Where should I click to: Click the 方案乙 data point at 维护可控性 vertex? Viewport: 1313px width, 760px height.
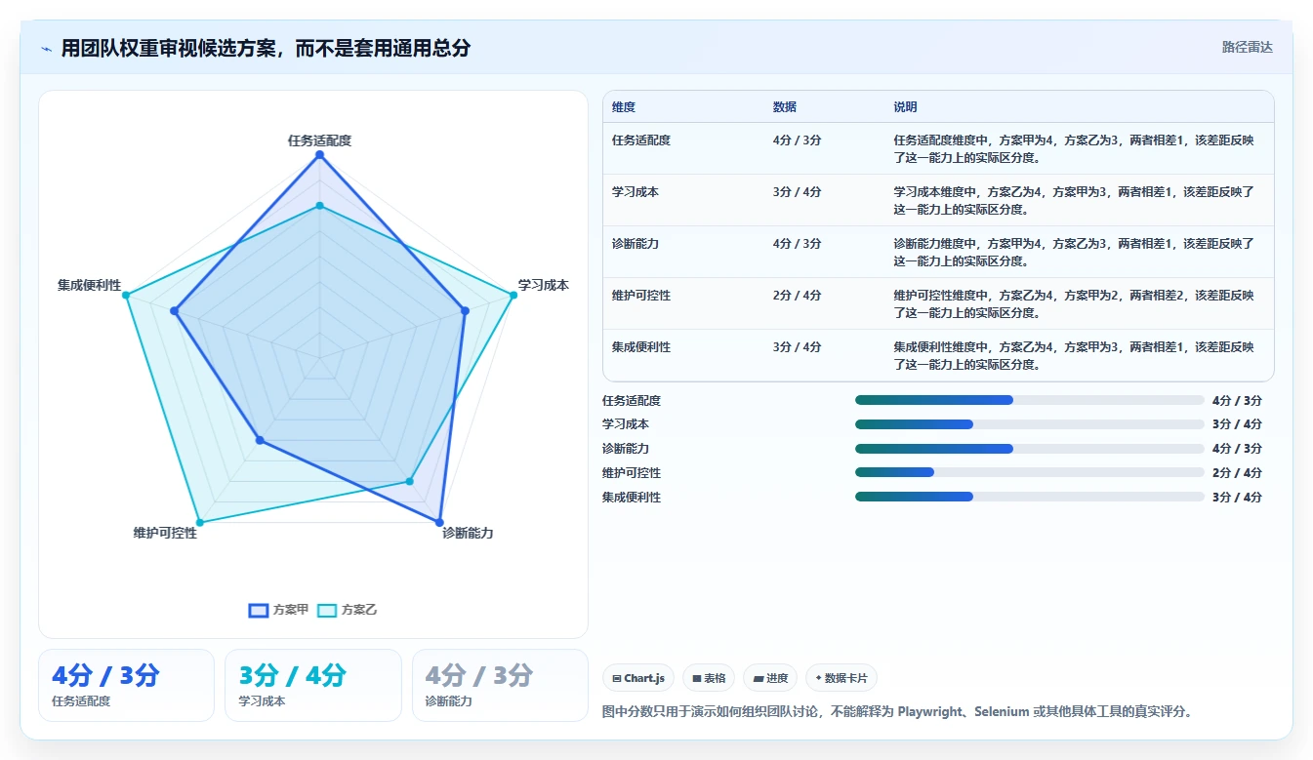pos(199,522)
